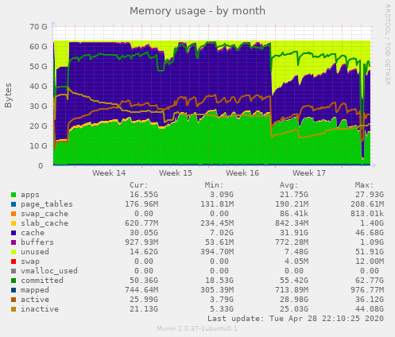Click inactive max value 44.08G
The height and width of the screenshot is (337, 395).
[x=370, y=309]
